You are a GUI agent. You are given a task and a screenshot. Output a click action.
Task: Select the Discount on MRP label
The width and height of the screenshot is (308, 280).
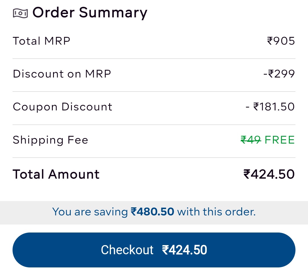click(x=62, y=74)
